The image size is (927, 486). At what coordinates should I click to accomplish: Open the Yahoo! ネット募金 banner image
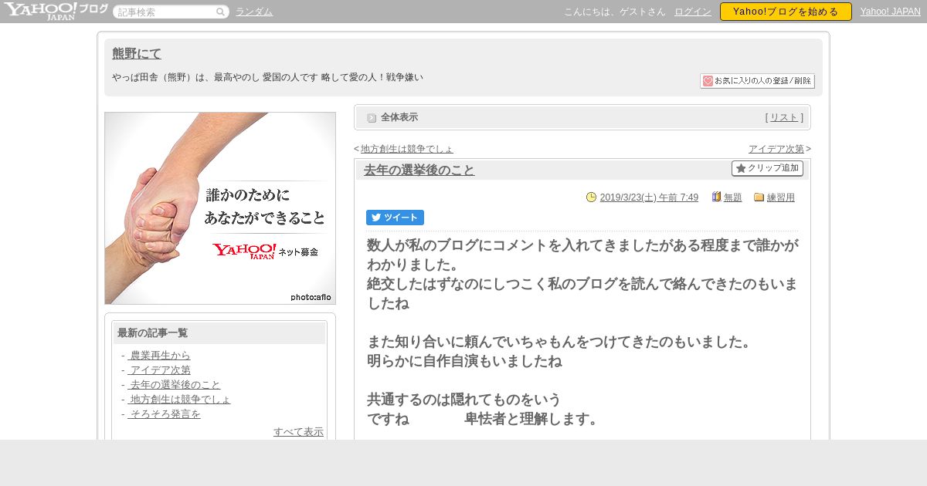pos(220,208)
